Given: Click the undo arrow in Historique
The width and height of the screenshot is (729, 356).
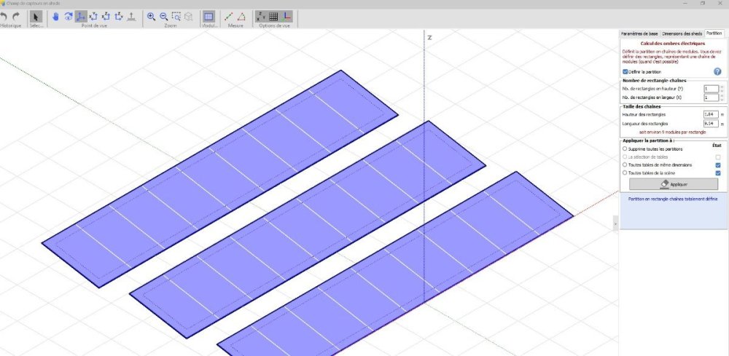Looking at the screenshot, I should pos(4,16).
